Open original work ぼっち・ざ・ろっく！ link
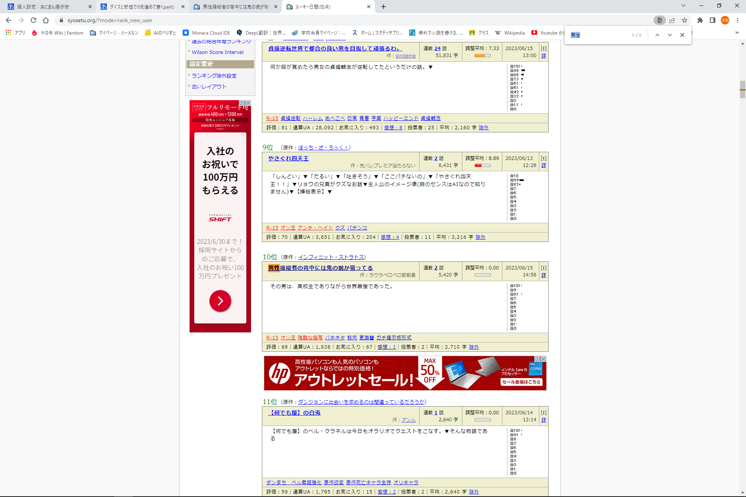The image size is (746, 497). [x=323, y=148]
